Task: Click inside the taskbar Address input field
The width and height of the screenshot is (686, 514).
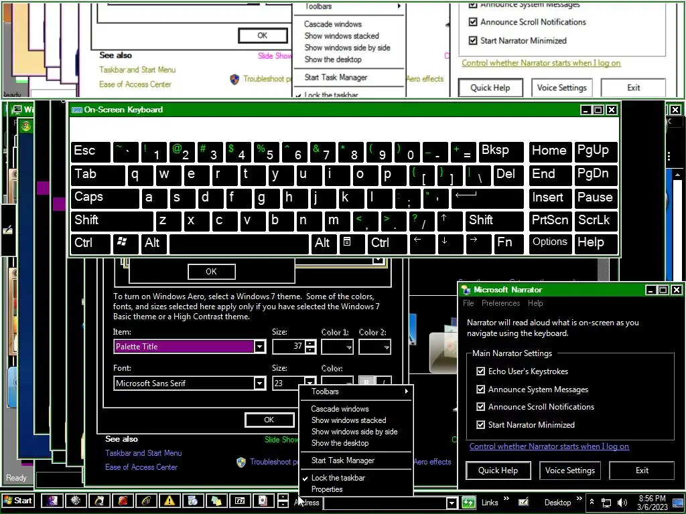Action: pos(385,503)
